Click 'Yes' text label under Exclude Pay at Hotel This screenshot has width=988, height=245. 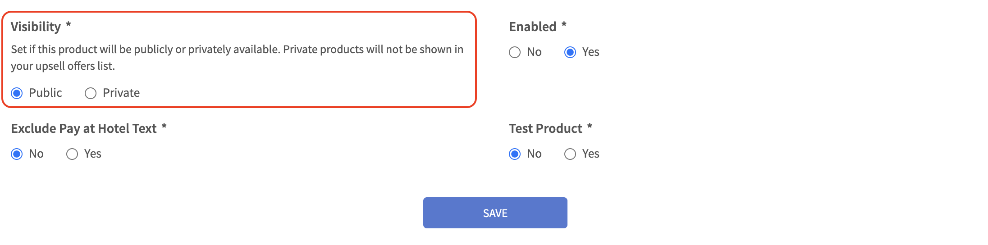point(92,154)
